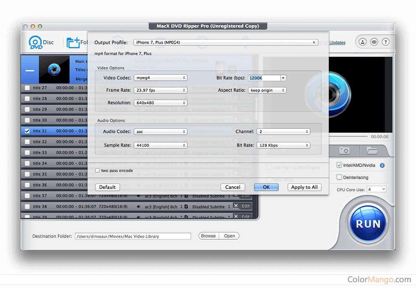Click the open folder icon under preview

(x=371, y=150)
